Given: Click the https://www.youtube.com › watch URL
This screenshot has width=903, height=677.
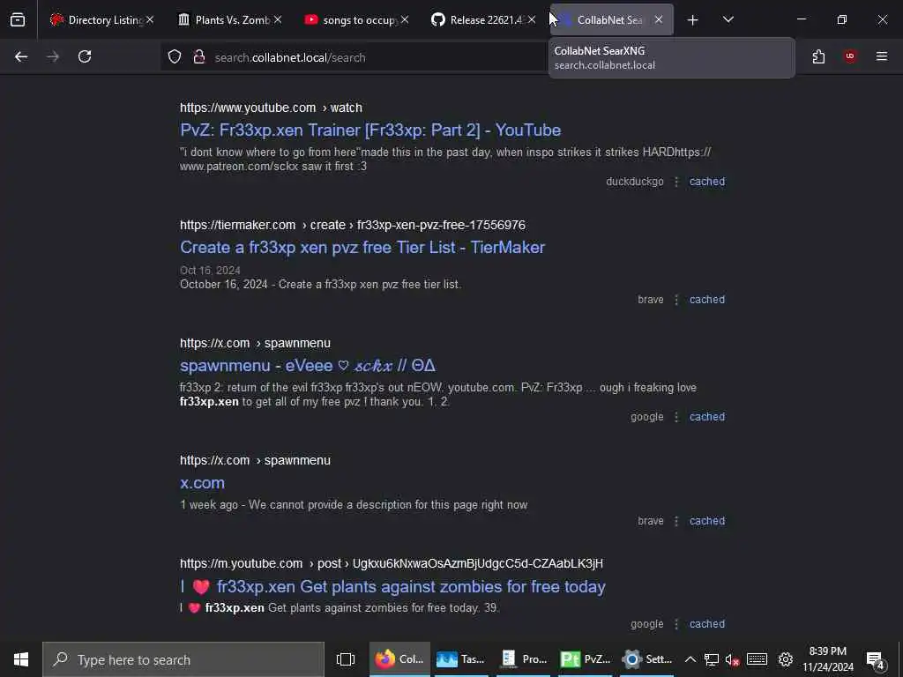Looking at the screenshot, I should pyautogui.click(x=271, y=108).
